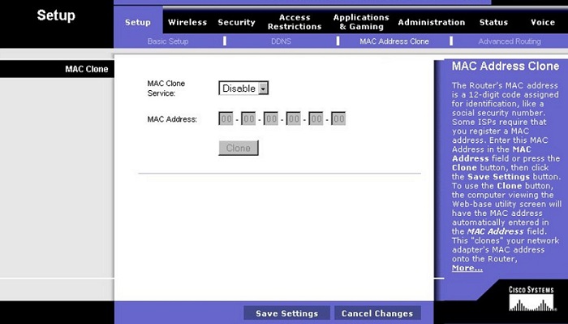Click the MAC Address Clone help heading

506,67
